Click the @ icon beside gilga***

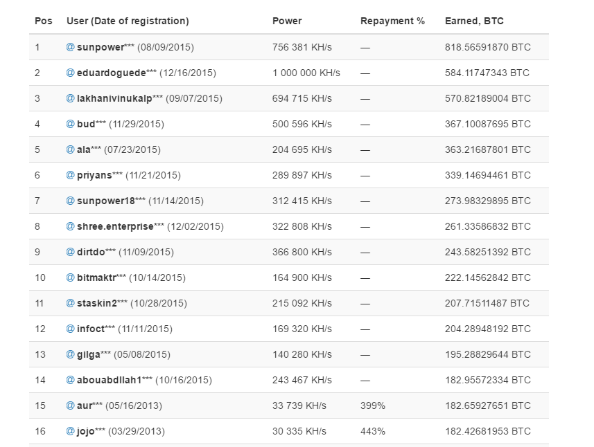point(70,354)
